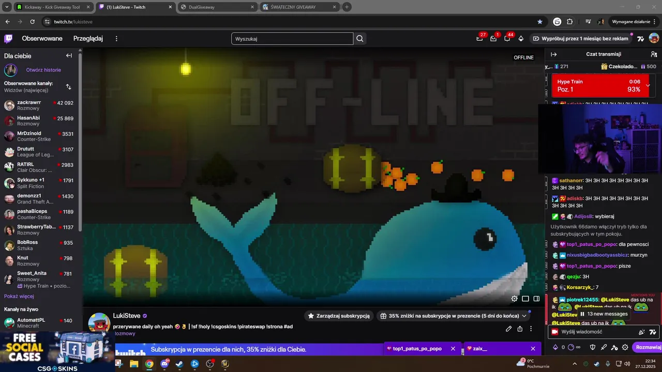Open the vertical three-dot stream options
The height and width of the screenshot is (372, 662).
531,329
